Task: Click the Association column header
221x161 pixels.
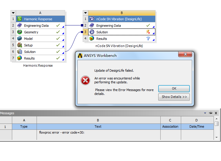Action: click(170, 126)
